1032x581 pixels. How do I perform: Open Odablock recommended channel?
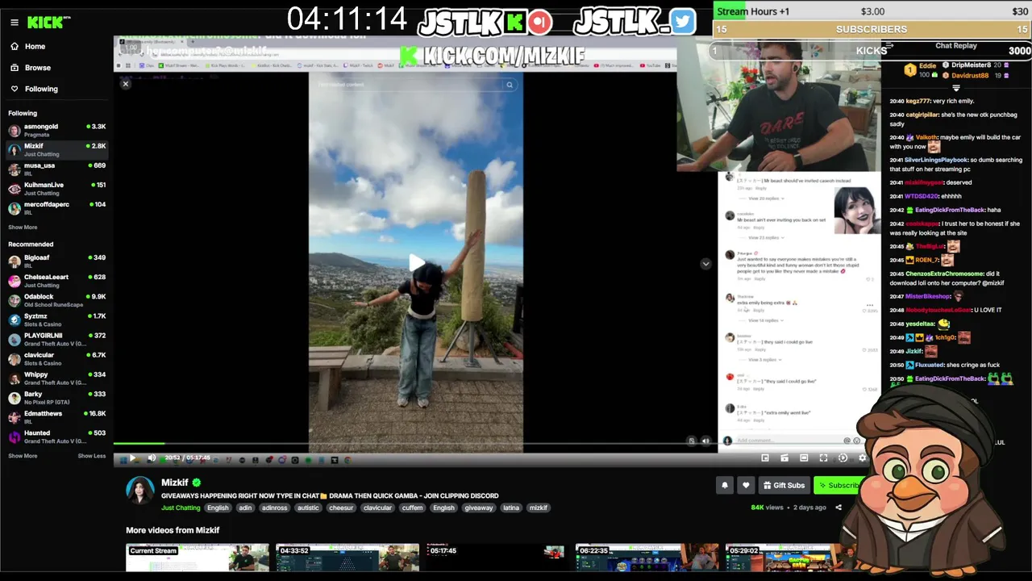pos(56,299)
